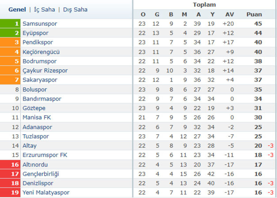Open the Dış Saha tab

tap(75, 10)
